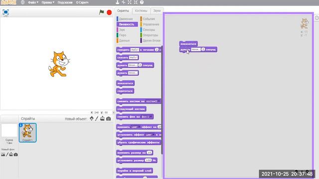This screenshot has width=319, height=179.
Task: Choose new sprite from library icon
Action: click(92, 118)
